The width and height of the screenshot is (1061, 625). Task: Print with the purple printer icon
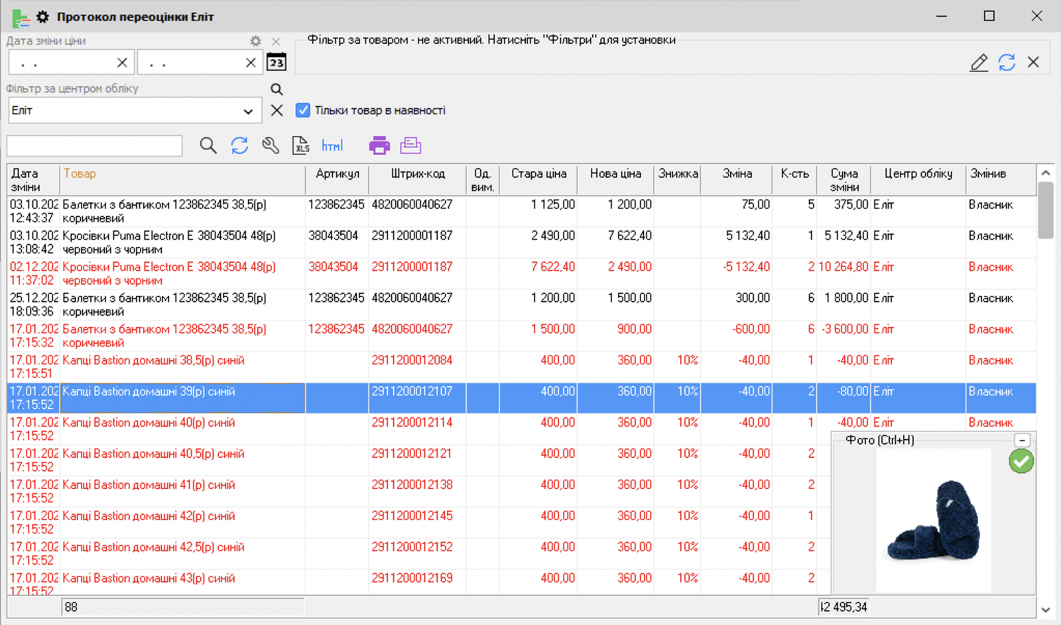[x=379, y=145]
